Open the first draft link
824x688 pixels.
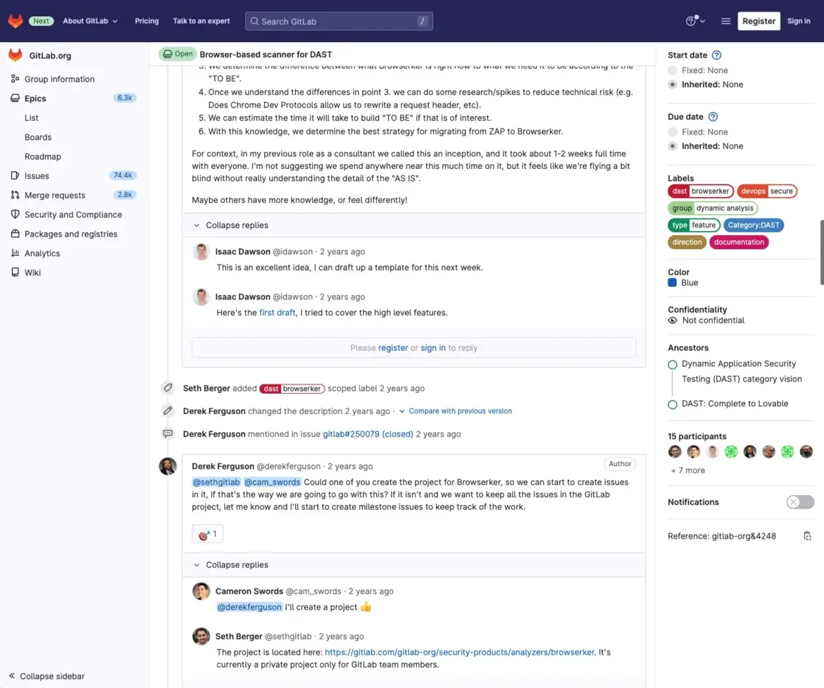point(277,313)
